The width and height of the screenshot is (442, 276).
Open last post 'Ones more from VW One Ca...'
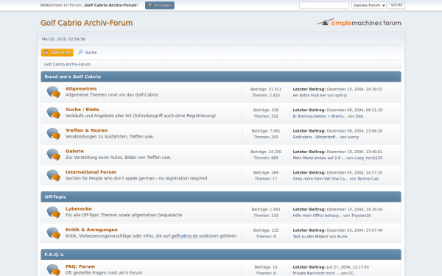click(320, 179)
